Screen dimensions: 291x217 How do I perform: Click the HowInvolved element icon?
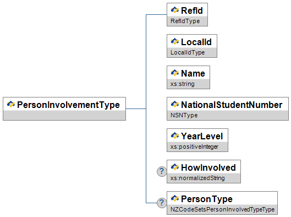pyautogui.click(x=174, y=167)
